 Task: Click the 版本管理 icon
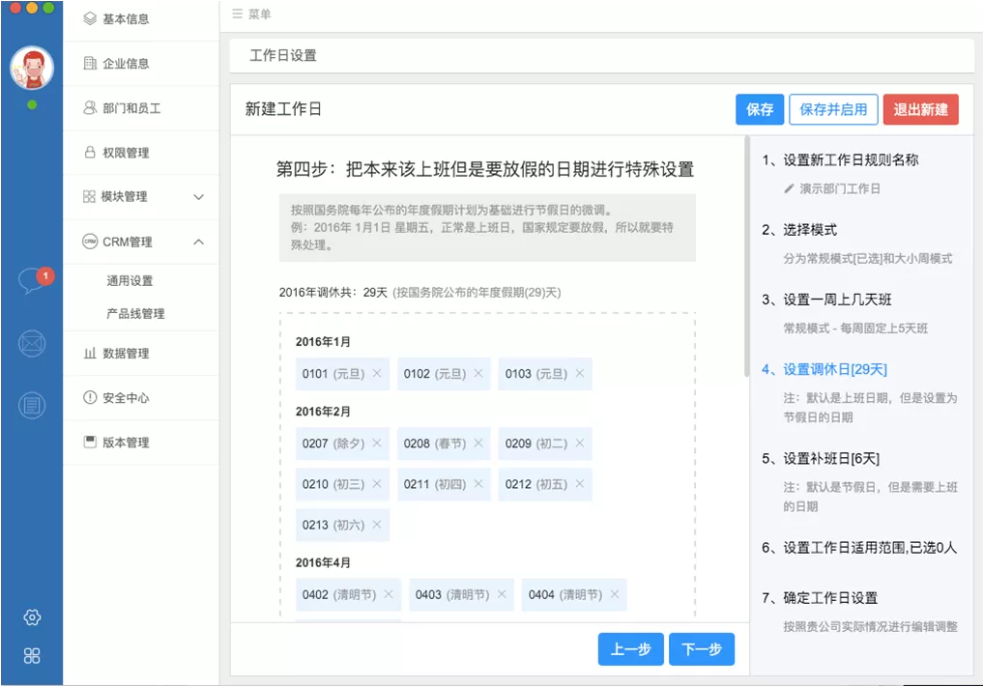[x=90, y=442]
